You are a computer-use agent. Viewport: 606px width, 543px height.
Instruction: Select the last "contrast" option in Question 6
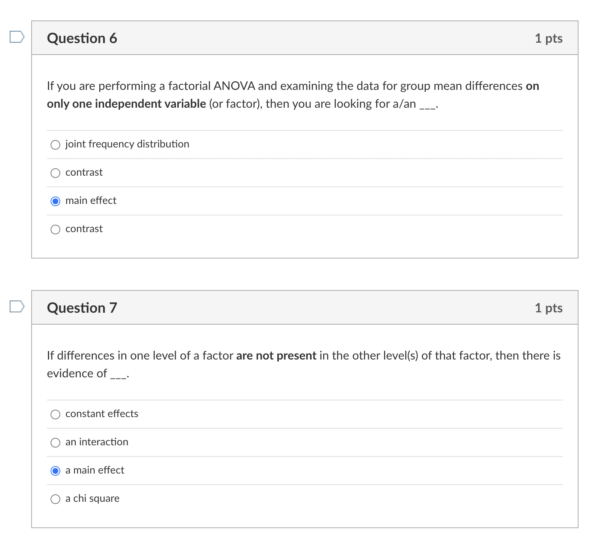55,230
